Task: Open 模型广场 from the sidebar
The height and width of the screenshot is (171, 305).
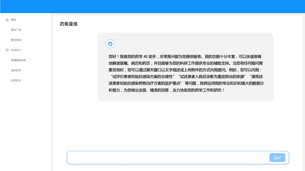Action: (16, 30)
